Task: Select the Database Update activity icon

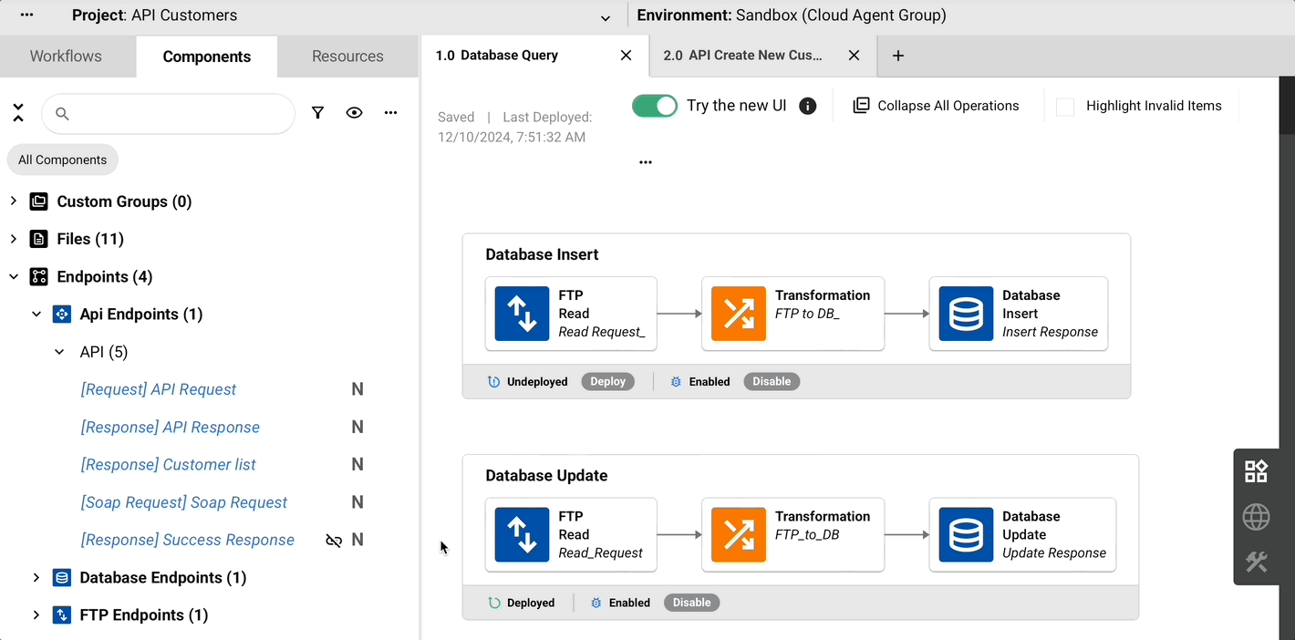Action: [x=966, y=534]
